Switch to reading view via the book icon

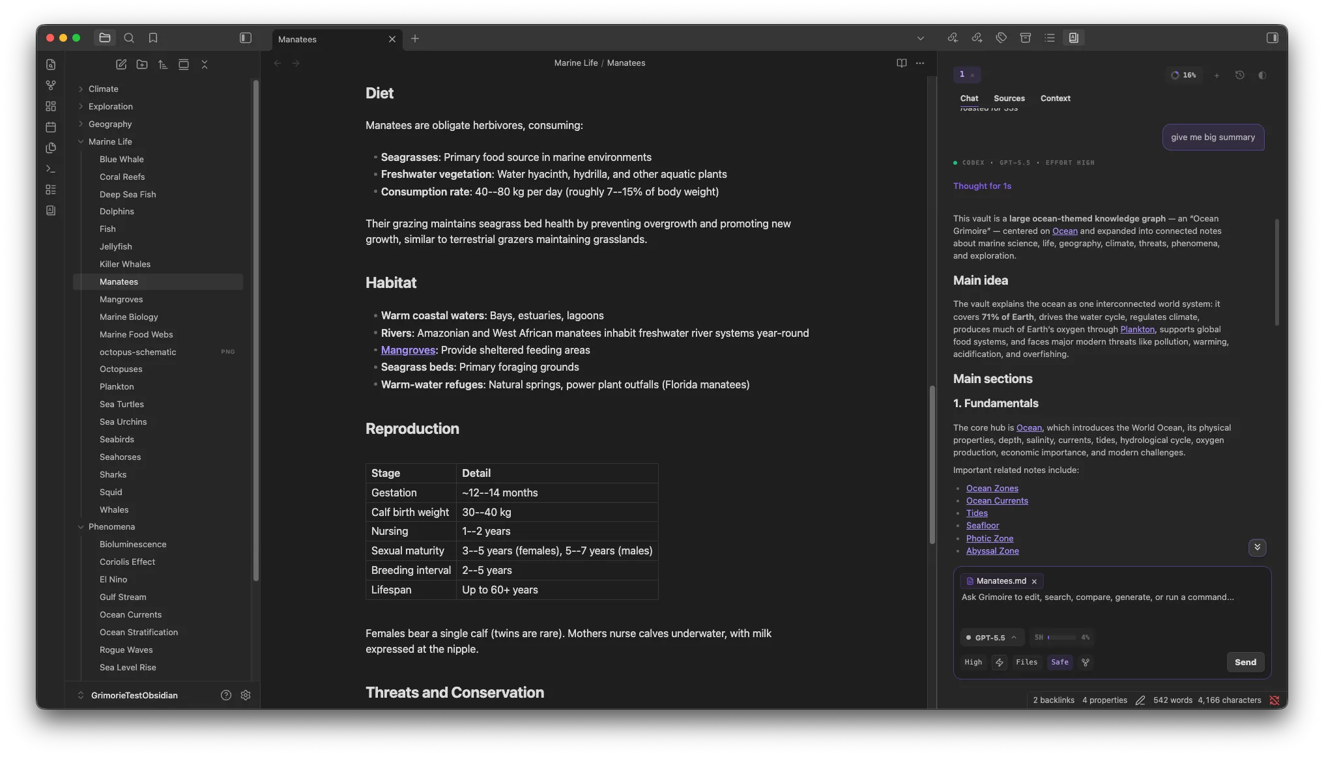(902, 63)
